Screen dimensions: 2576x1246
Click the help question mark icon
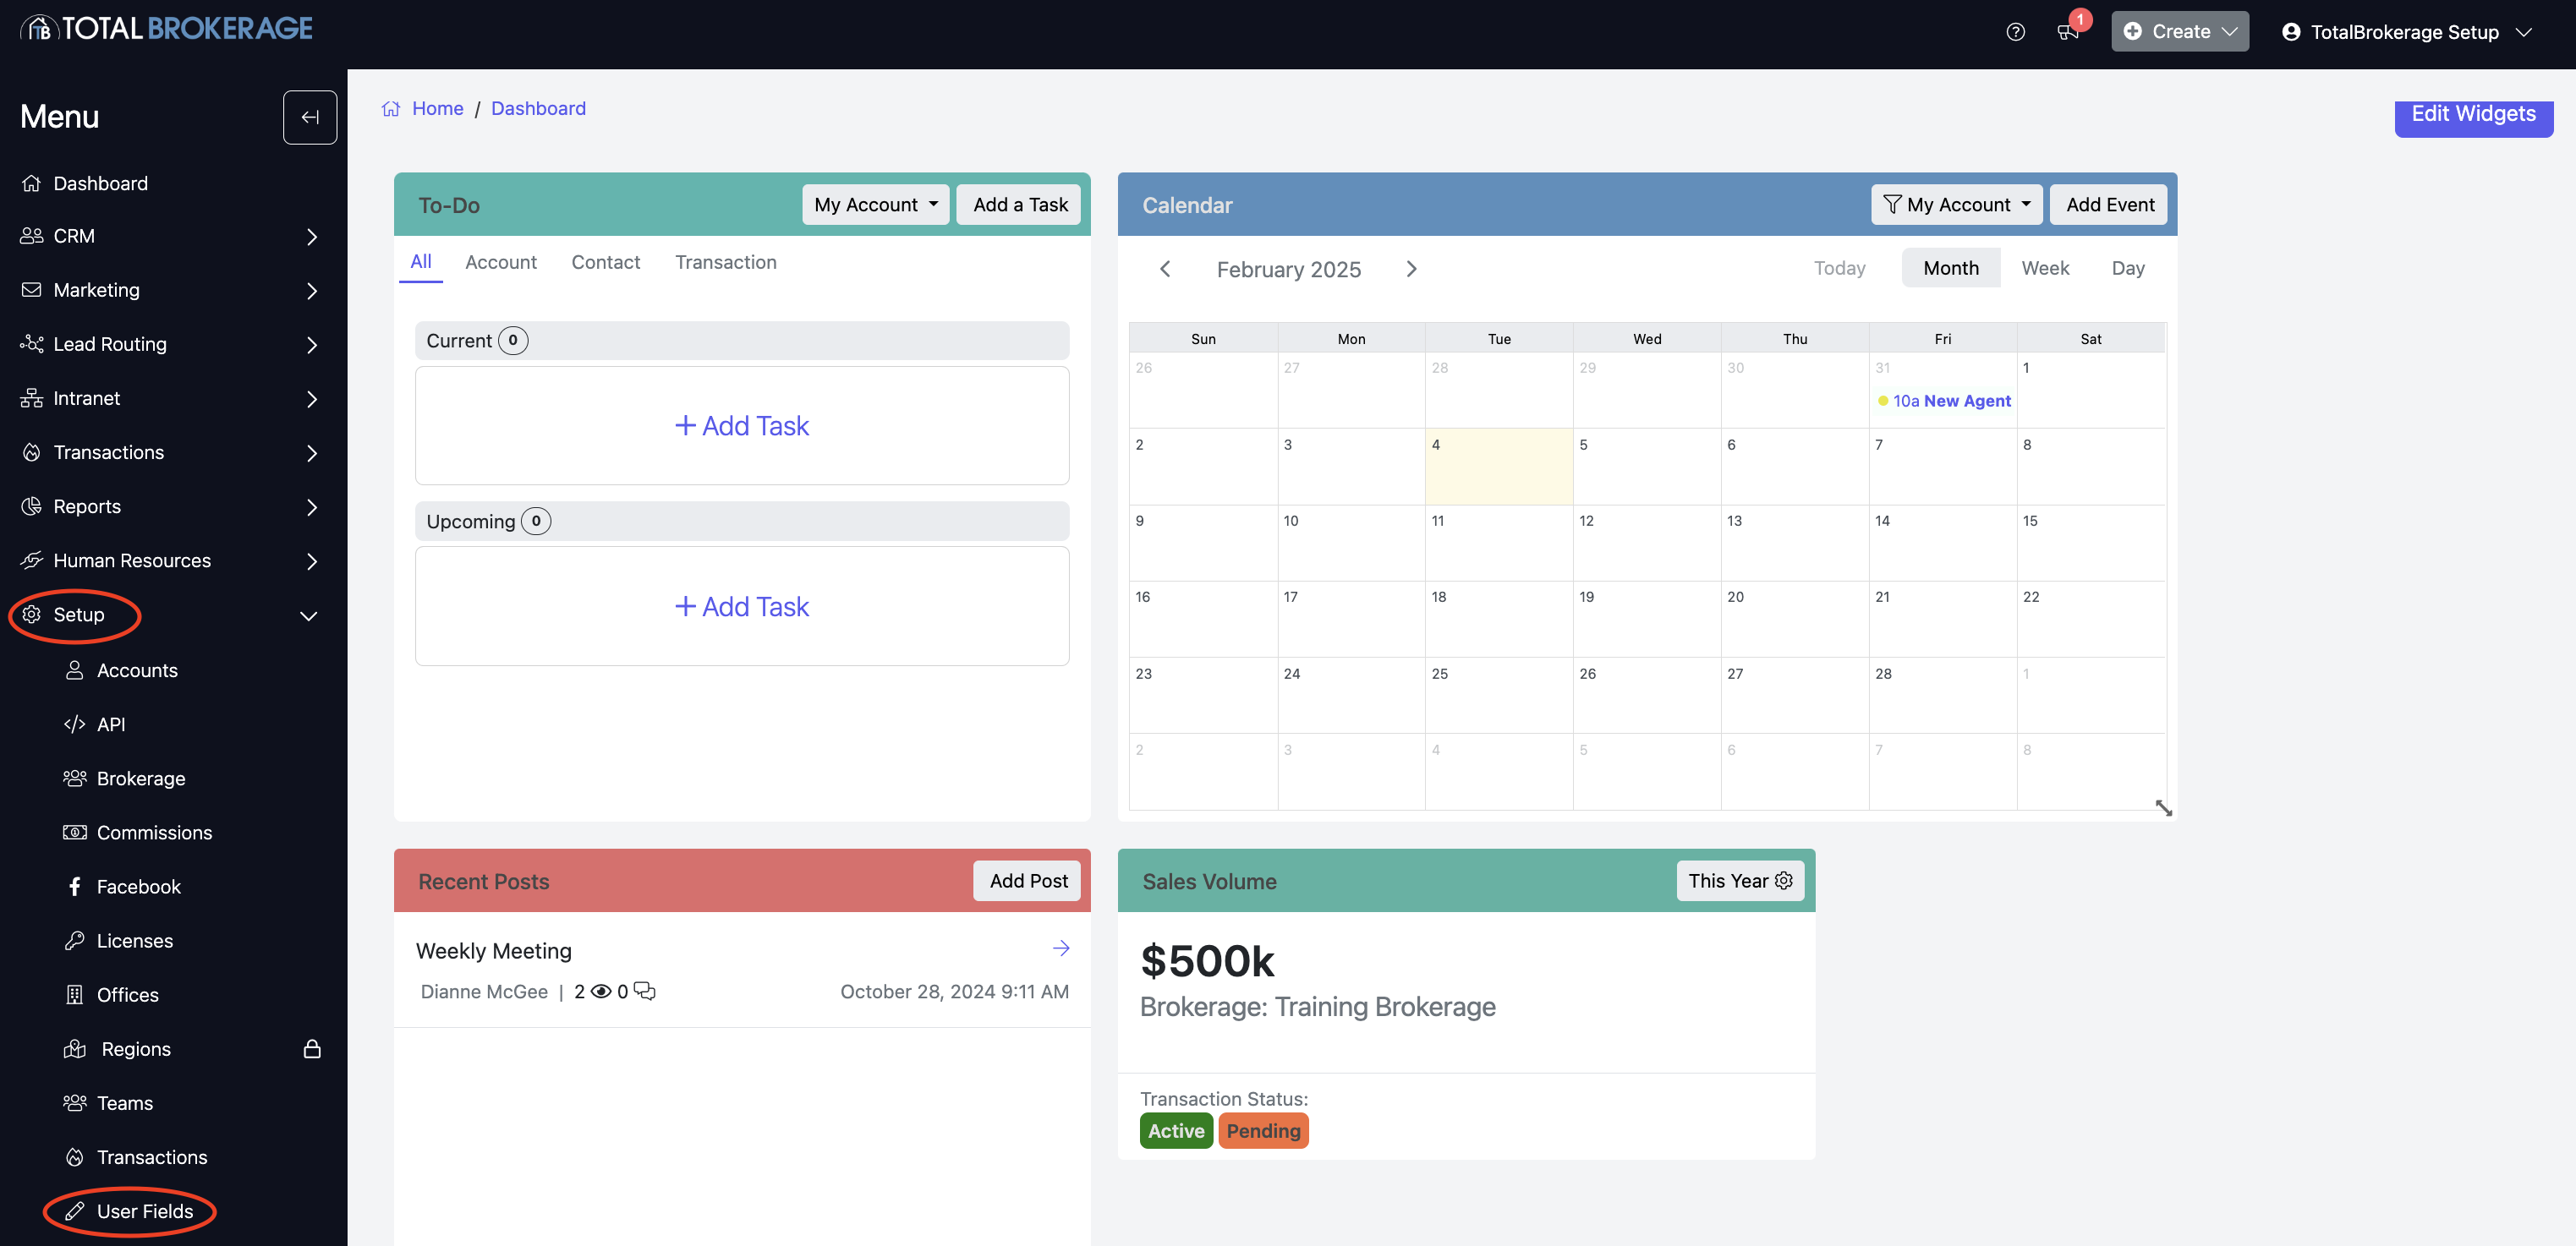[2015, 32]
